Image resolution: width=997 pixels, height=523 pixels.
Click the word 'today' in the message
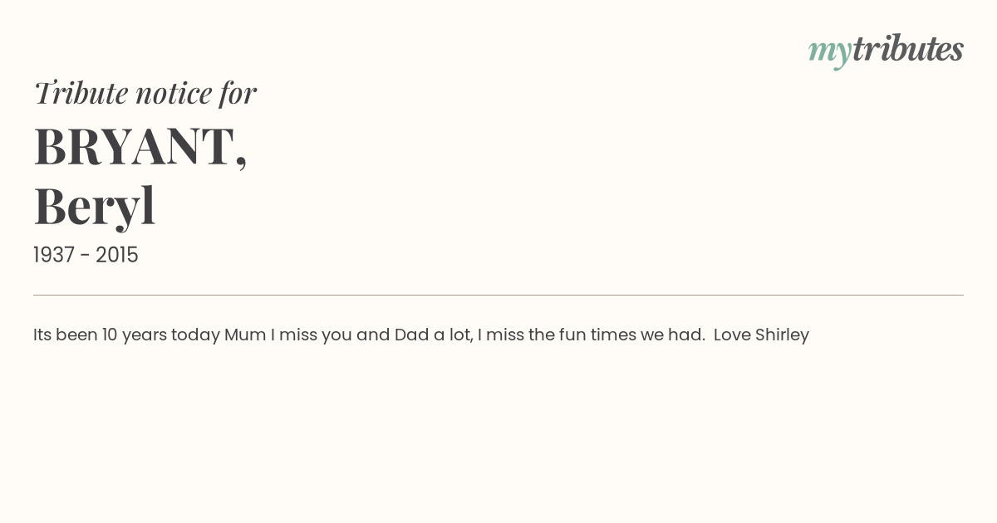[195, 335]
